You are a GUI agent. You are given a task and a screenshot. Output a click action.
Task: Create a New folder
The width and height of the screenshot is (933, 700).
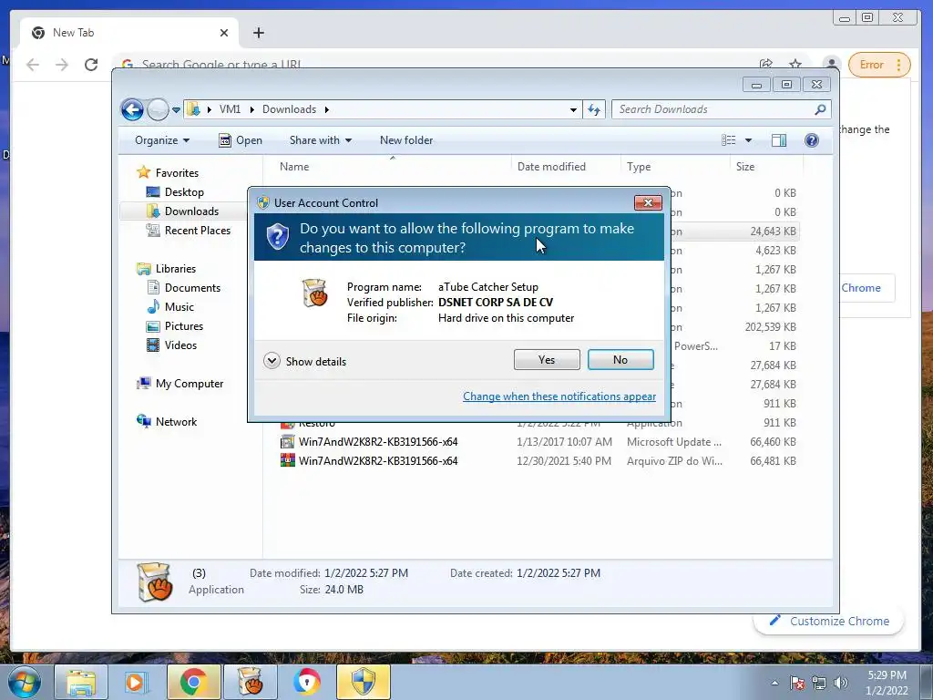click(406, 140)
